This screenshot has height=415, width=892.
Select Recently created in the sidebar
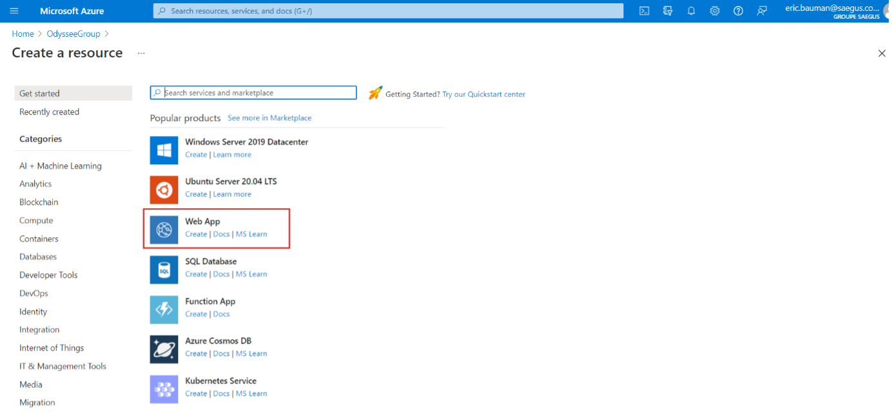point(50,111)
